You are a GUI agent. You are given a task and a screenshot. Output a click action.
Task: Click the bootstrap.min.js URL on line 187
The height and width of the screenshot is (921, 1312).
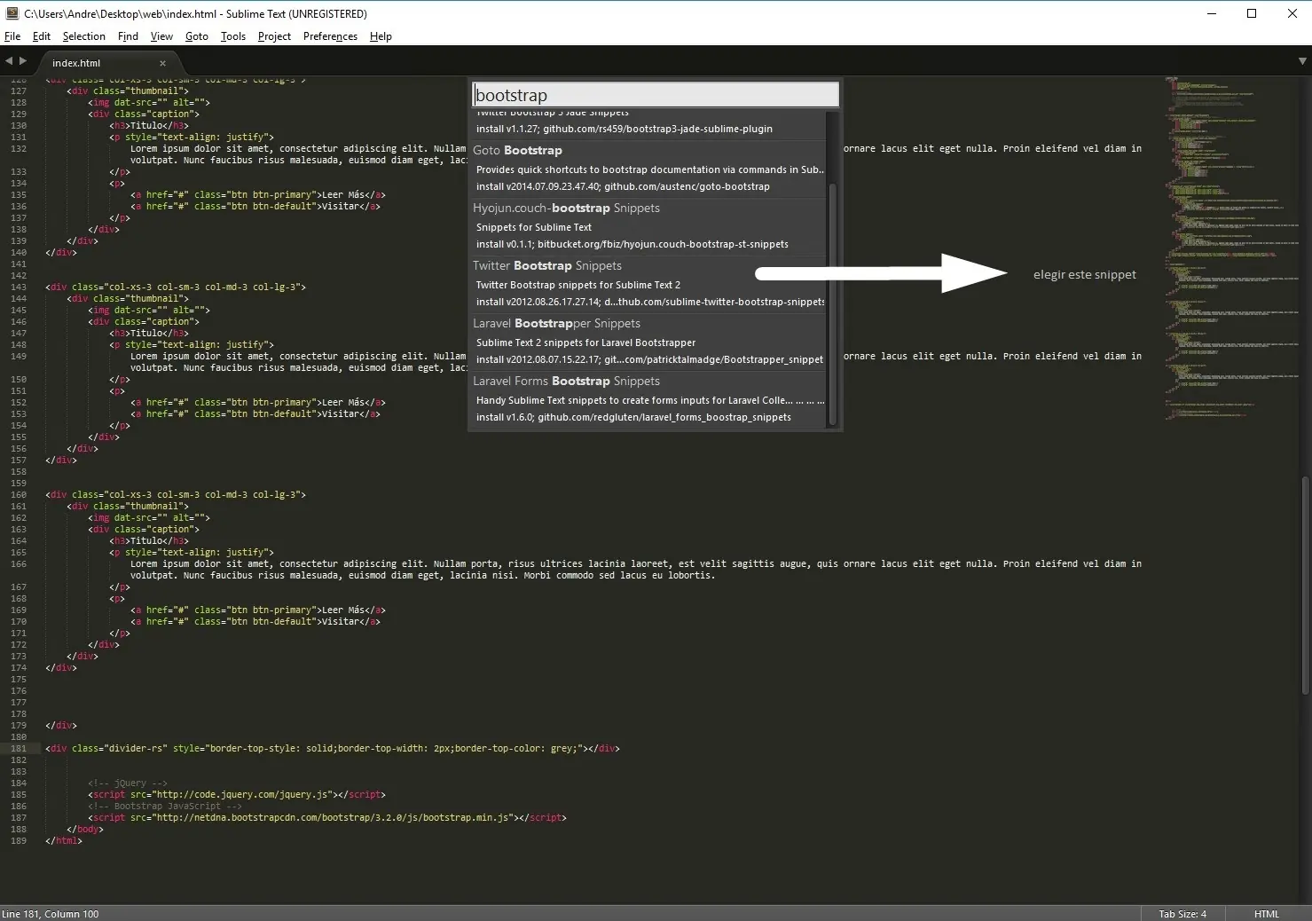(x=334, y=817)
